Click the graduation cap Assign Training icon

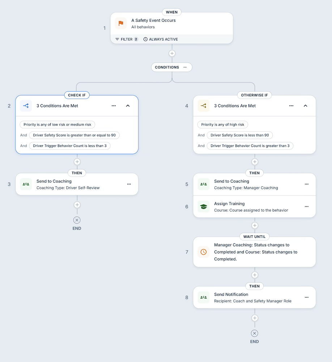pyautogui.click(x=203, y=206)
